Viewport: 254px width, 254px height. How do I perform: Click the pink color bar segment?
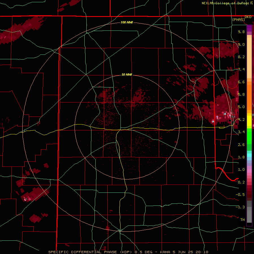pos(249,171)
